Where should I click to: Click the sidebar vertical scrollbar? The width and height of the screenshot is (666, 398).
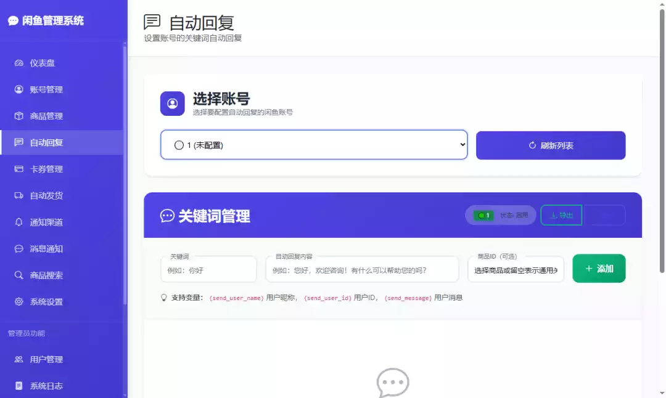125,175
